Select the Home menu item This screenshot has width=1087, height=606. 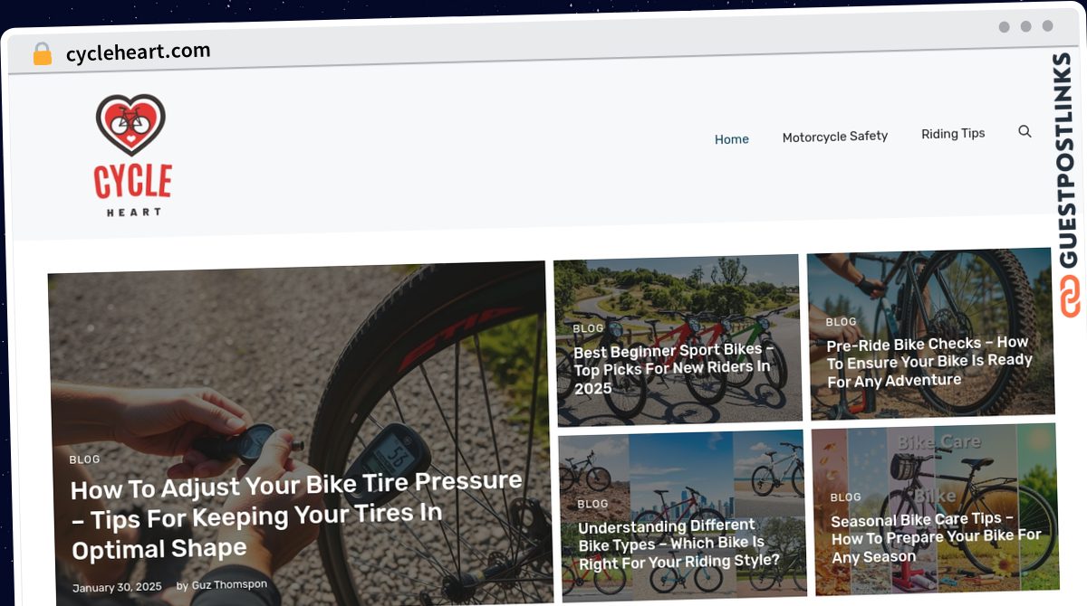[732, 139]
